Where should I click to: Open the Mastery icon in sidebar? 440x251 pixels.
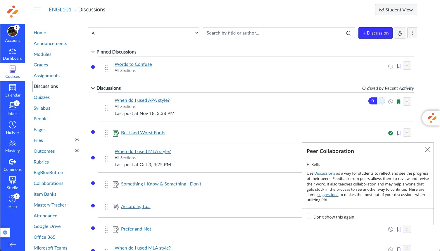click(x=13, y=146)
